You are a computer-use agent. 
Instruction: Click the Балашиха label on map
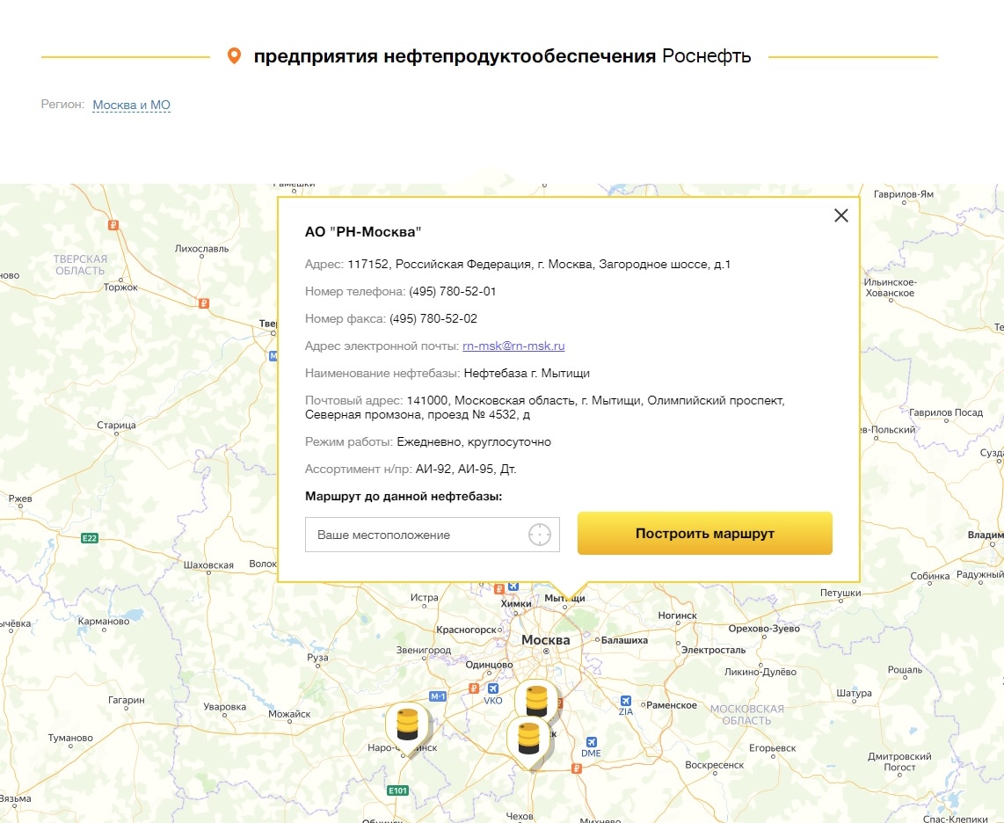click(625, 640)
